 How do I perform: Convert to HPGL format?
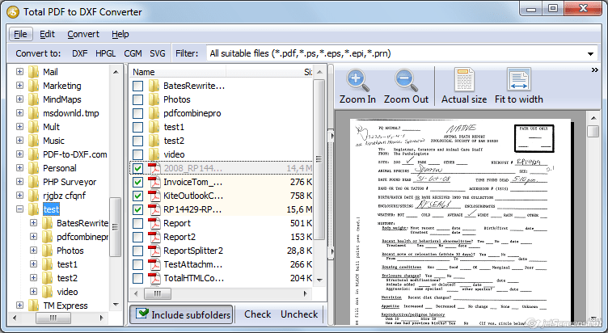click(x=105, y=53)
